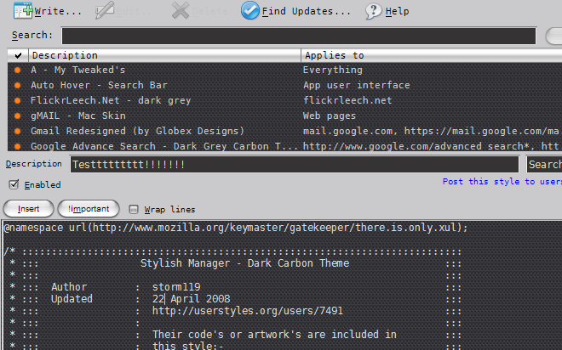
Task: Sort list by Description column header
Action: coord(165,55)
